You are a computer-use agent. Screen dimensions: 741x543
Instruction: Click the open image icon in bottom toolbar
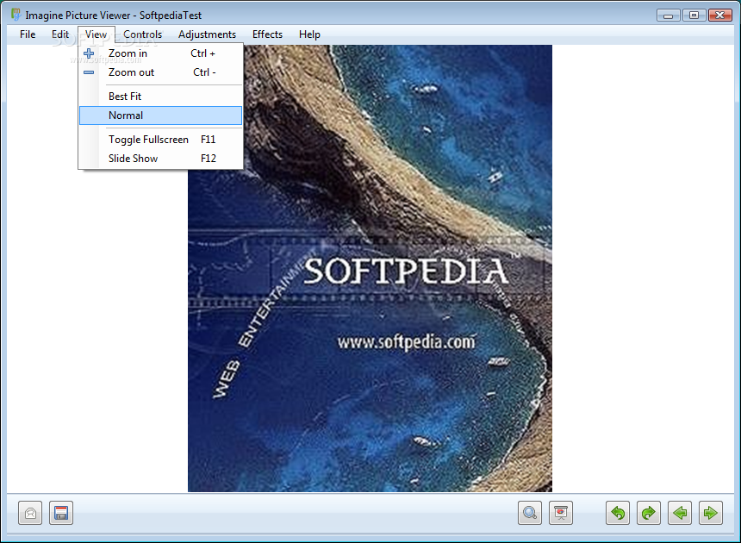[x=30, y=513]
